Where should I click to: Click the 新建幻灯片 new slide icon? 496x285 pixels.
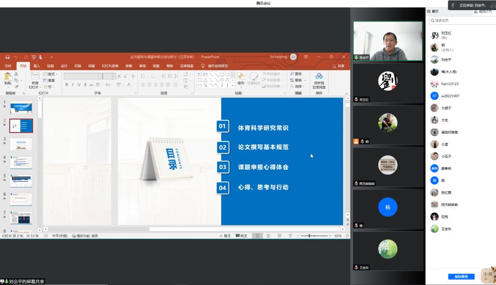pos(35,76)
